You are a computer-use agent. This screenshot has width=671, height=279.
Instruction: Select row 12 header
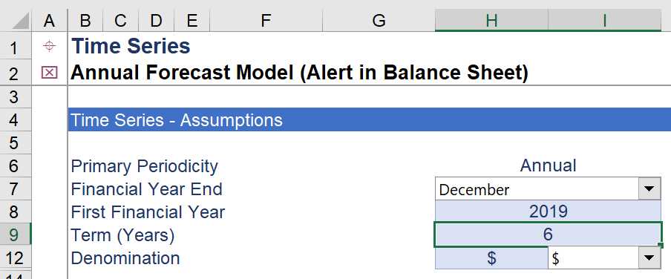point(16,258)
